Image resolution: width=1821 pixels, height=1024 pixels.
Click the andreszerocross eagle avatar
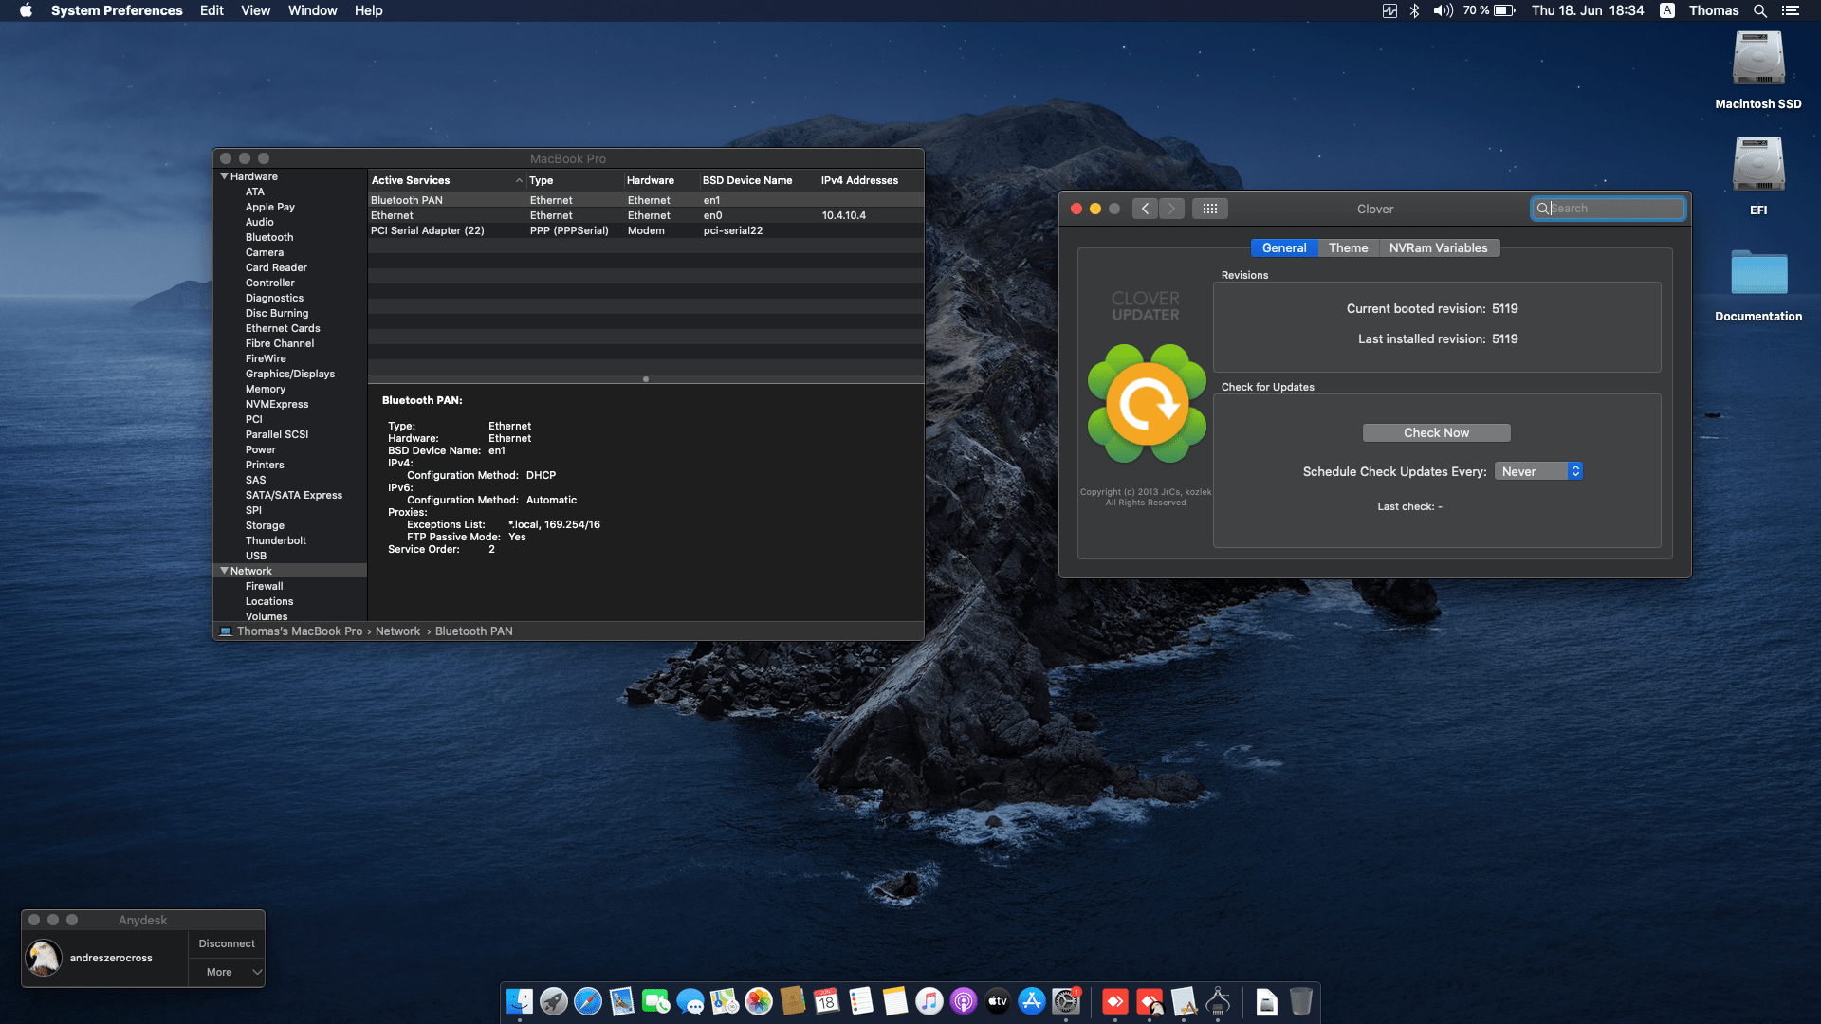pyautogui.click(x=44, y=958)
